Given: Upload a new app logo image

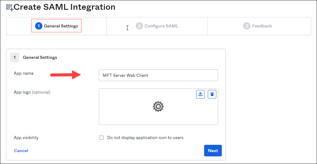Looking at the screenshot, I should tap(200, 94).
